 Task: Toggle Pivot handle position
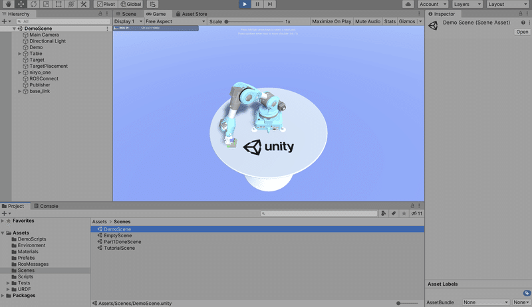(106, 4)
